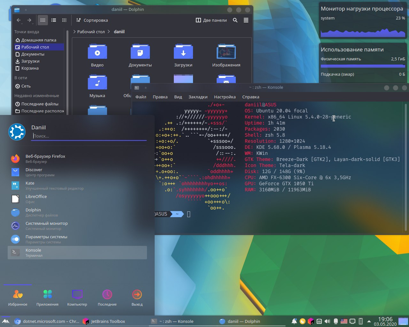
Task: Launch Системный монитор from launcher
Action: point(77,226)
